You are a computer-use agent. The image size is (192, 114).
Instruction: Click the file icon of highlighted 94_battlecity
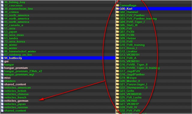click(2, 58)
